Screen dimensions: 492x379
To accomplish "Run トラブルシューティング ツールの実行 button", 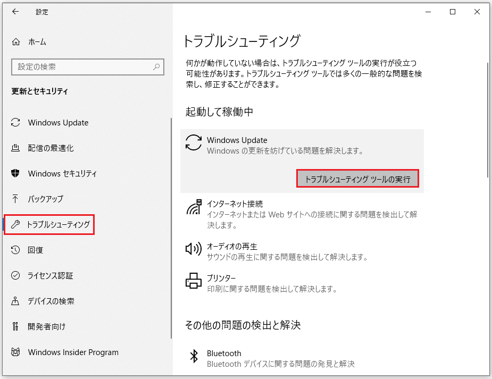I will (x=357, y=179).
